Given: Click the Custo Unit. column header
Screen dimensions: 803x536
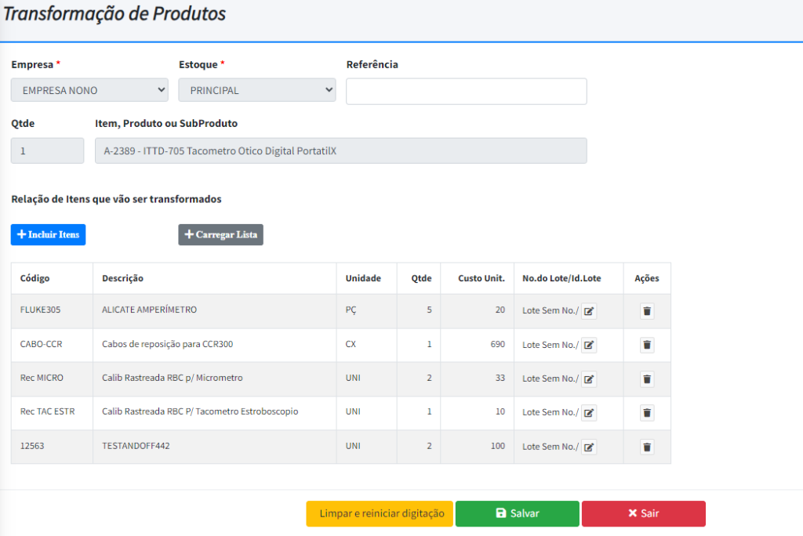Looking at the screenshot, I should 481,278.
